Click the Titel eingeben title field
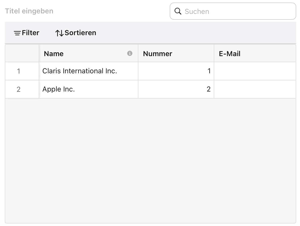 tap(29, 11)
